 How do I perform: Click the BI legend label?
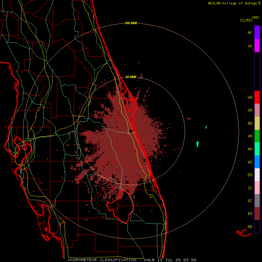point(250,214)
